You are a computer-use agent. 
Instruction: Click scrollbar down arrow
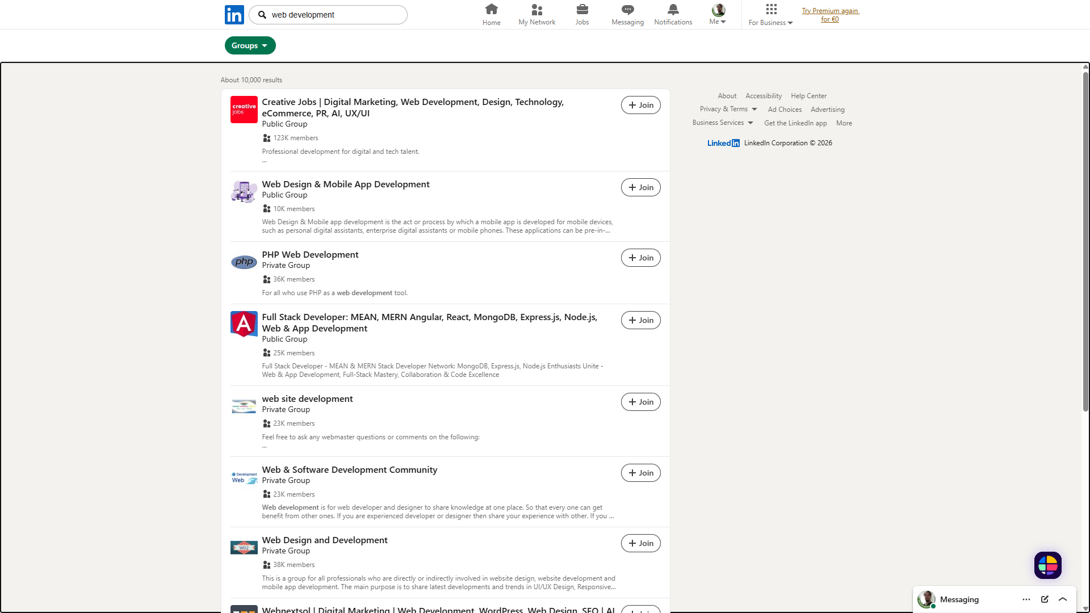coord(1085,609)
